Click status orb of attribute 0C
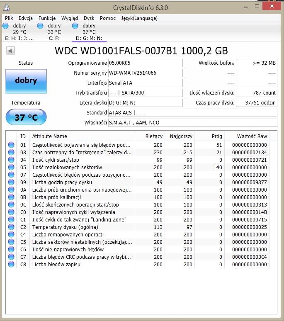This screenshot has height=321, width=284. click(11, 204)
